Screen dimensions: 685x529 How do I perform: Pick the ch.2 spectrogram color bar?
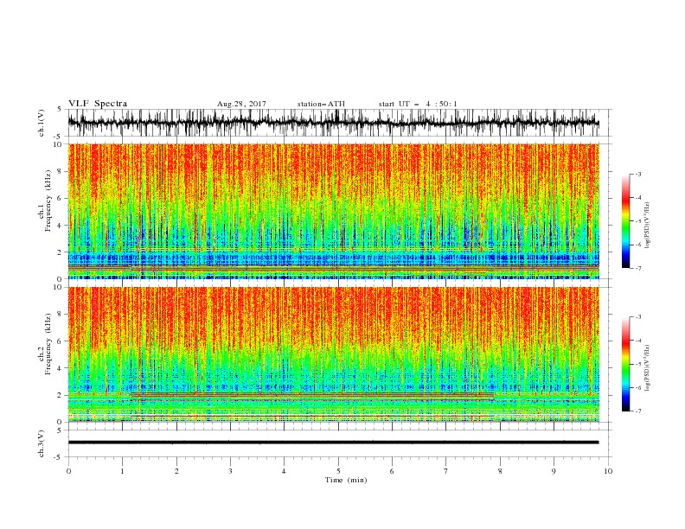tap(625, 364)
